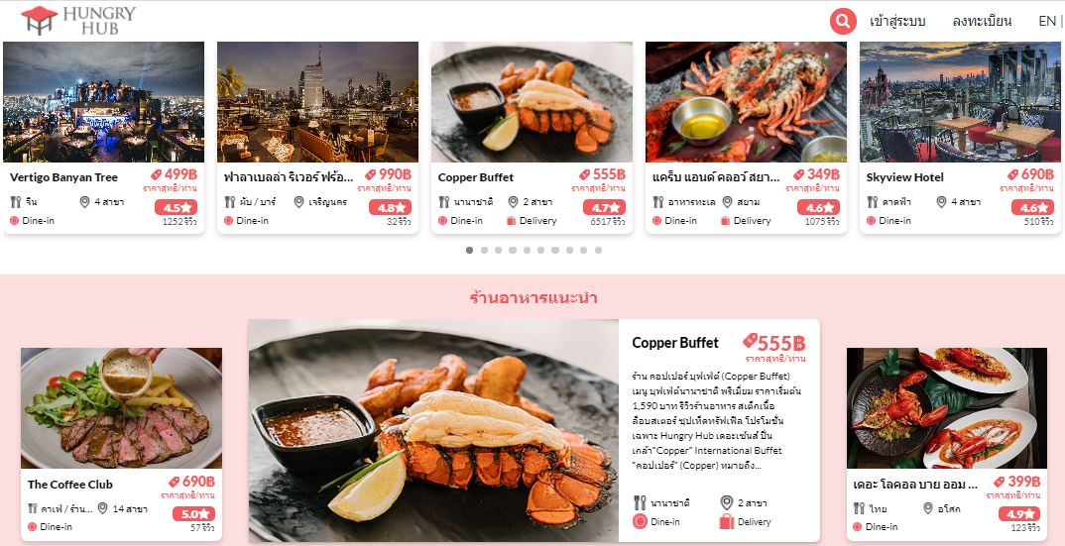This screenshot has height=546, width=1065.
Task: Switch language using the EN selector
Action: point(1047,21)
